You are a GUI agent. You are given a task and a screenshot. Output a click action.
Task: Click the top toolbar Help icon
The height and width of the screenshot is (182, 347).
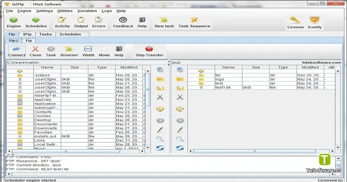(x=142, y=20)
